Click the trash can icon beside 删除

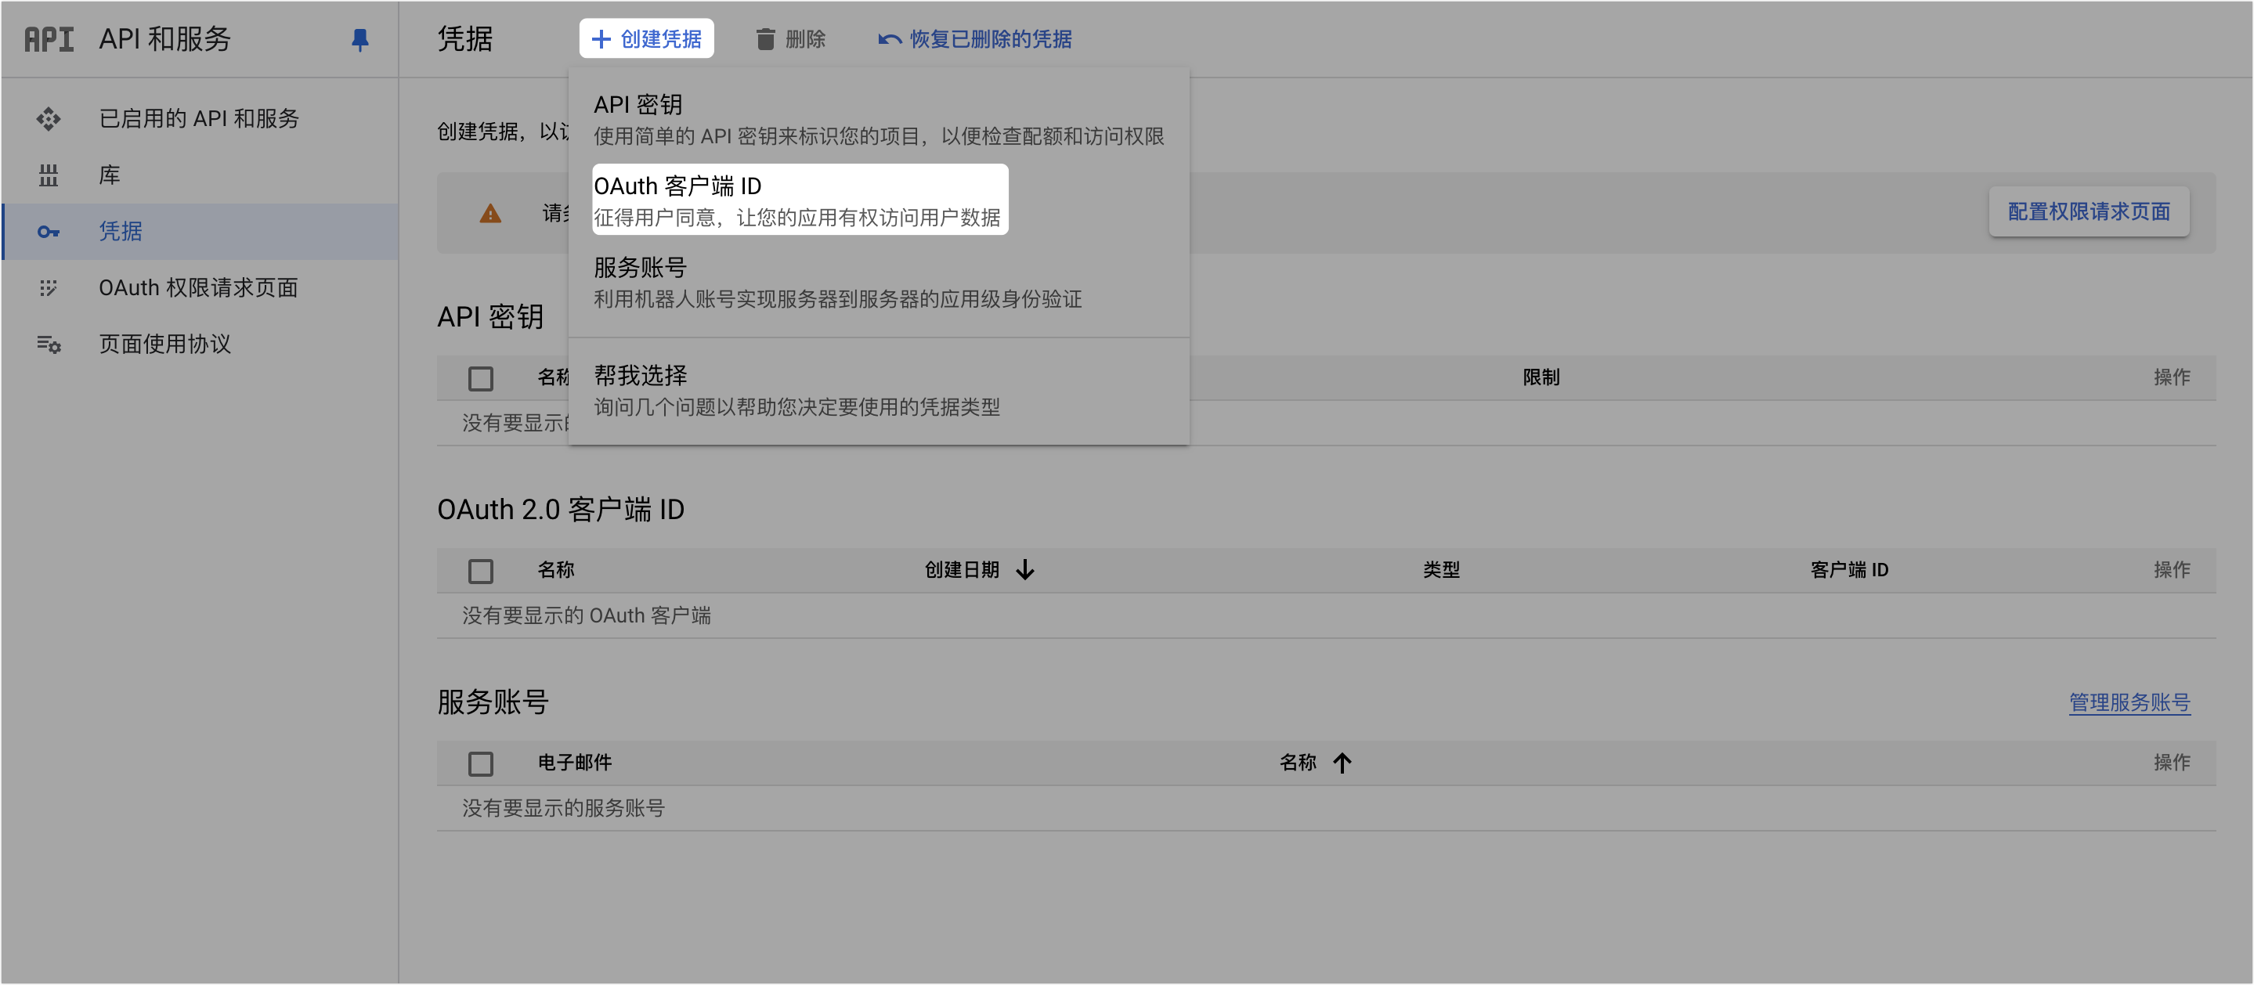click(766, 39)
